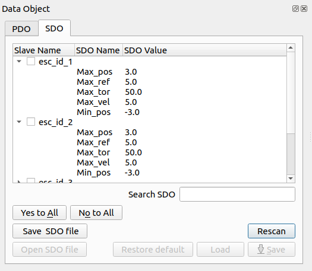312x271 pixels.
Task: Collapse the esc_id_1 tree node
Action: 19,61
